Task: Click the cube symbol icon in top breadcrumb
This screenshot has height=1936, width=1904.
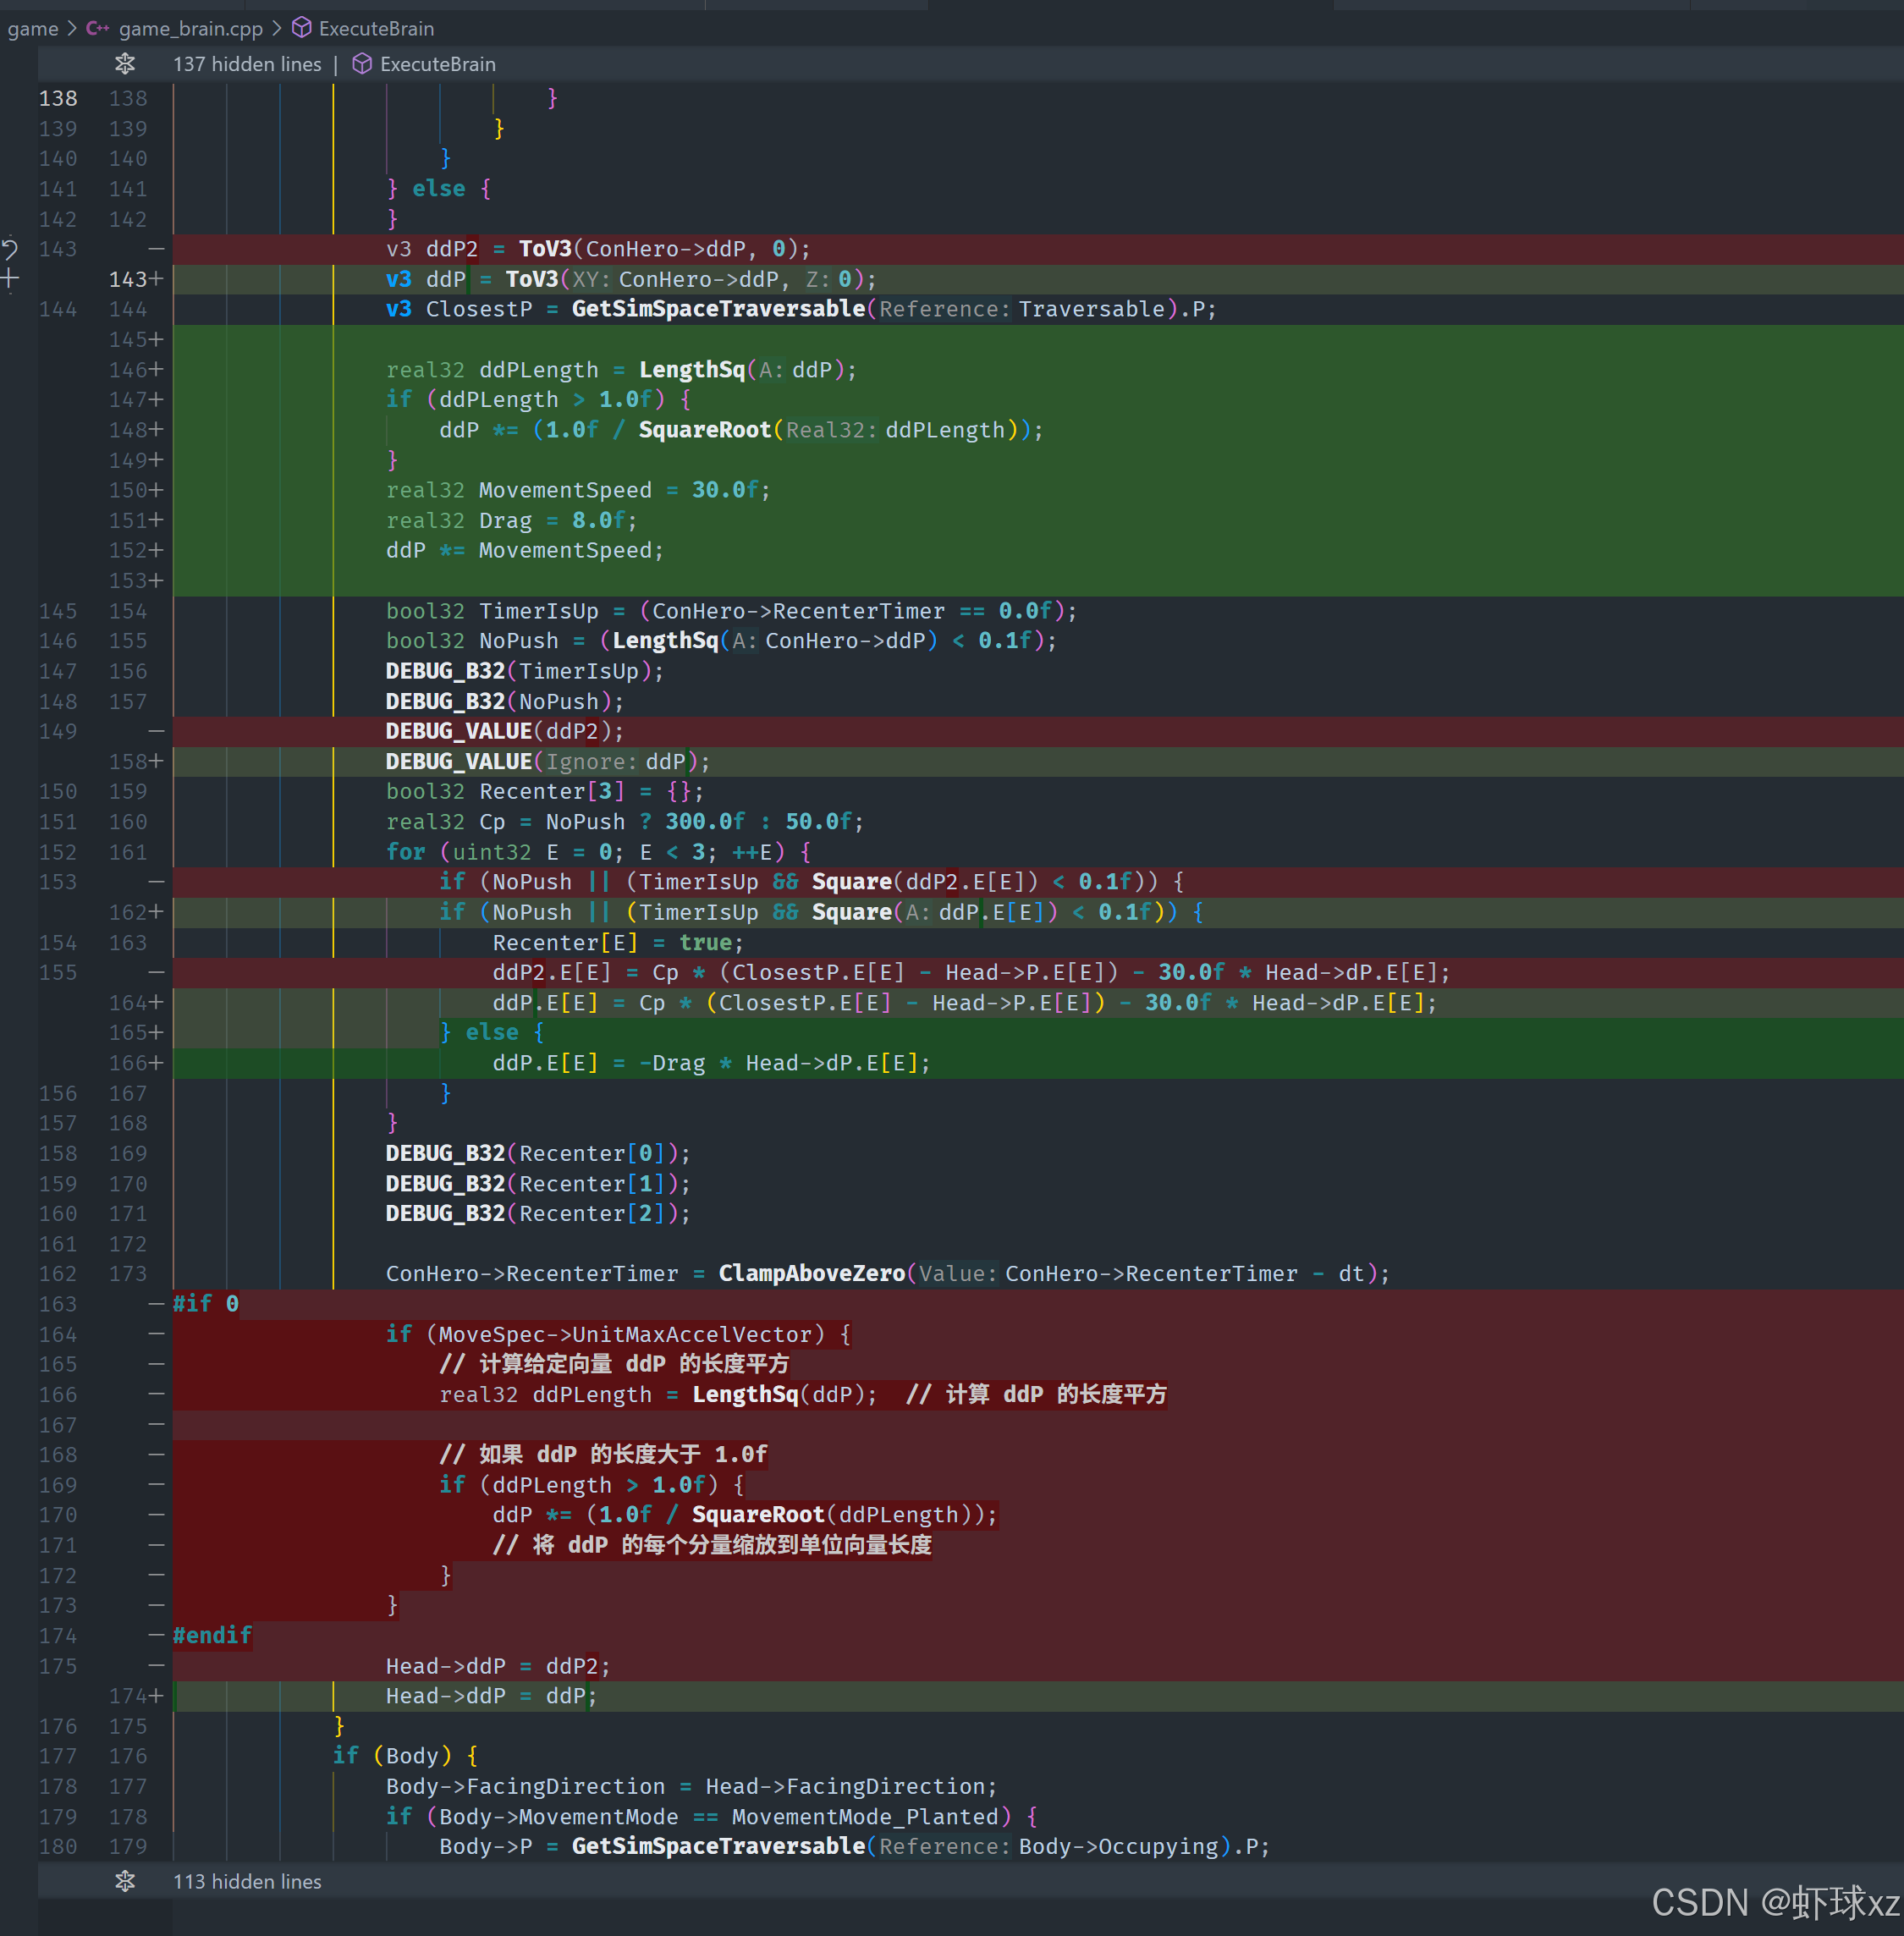Action: click(301, 28)
